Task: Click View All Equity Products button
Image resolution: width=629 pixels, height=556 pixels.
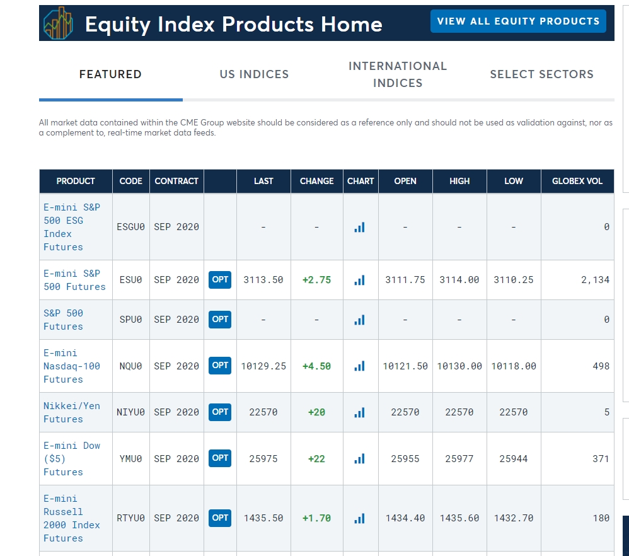Action: pos(518,21)
